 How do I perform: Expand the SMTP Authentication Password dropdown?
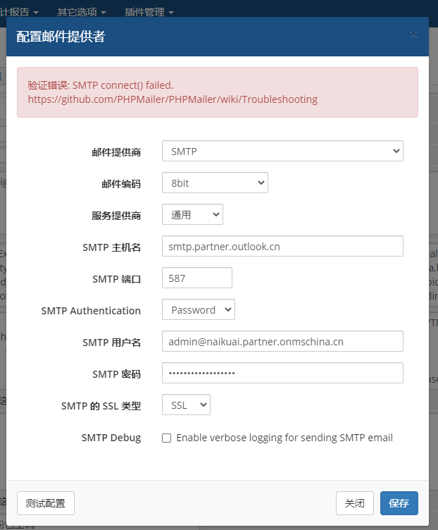pyautogui.click(x=198, y=309)
